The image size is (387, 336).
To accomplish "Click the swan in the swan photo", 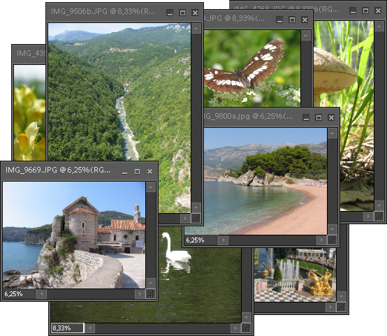I will [x=176, y=248].
